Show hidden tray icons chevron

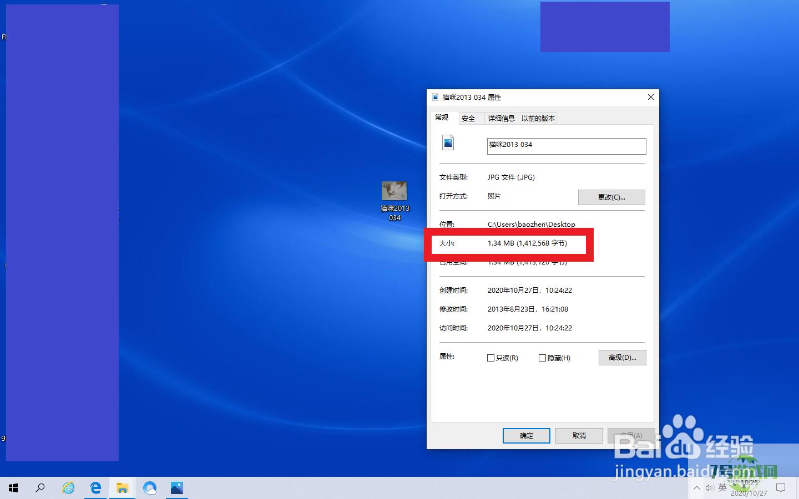pyautogui.click(x=697, y=488)
